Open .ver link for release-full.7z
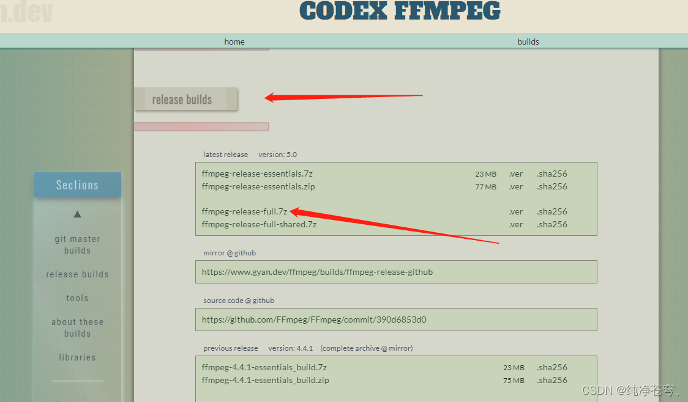Viewport: 688px width, 402px height. pyautogui.click(x=516, y=211)
